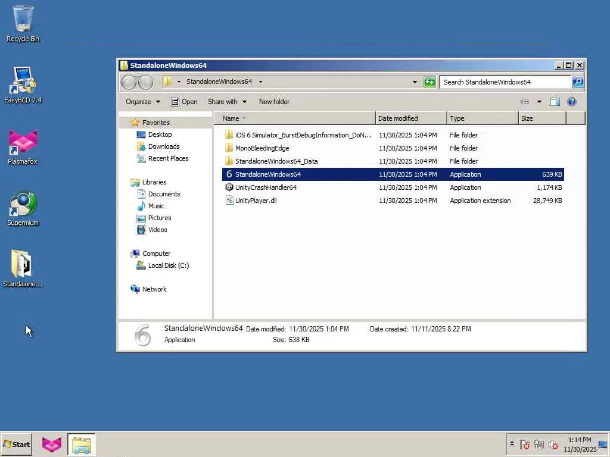The width and height of the screenshot is (610, 457).
Task: Click the Change your view icon
Action: click(x=524, y=102)
